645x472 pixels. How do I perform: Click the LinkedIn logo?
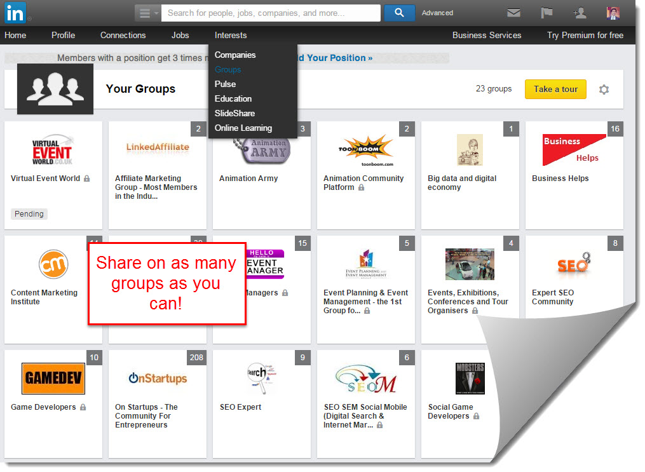15,12
